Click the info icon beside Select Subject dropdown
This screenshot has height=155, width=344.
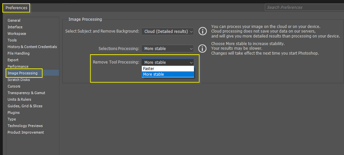click(203, 31)
